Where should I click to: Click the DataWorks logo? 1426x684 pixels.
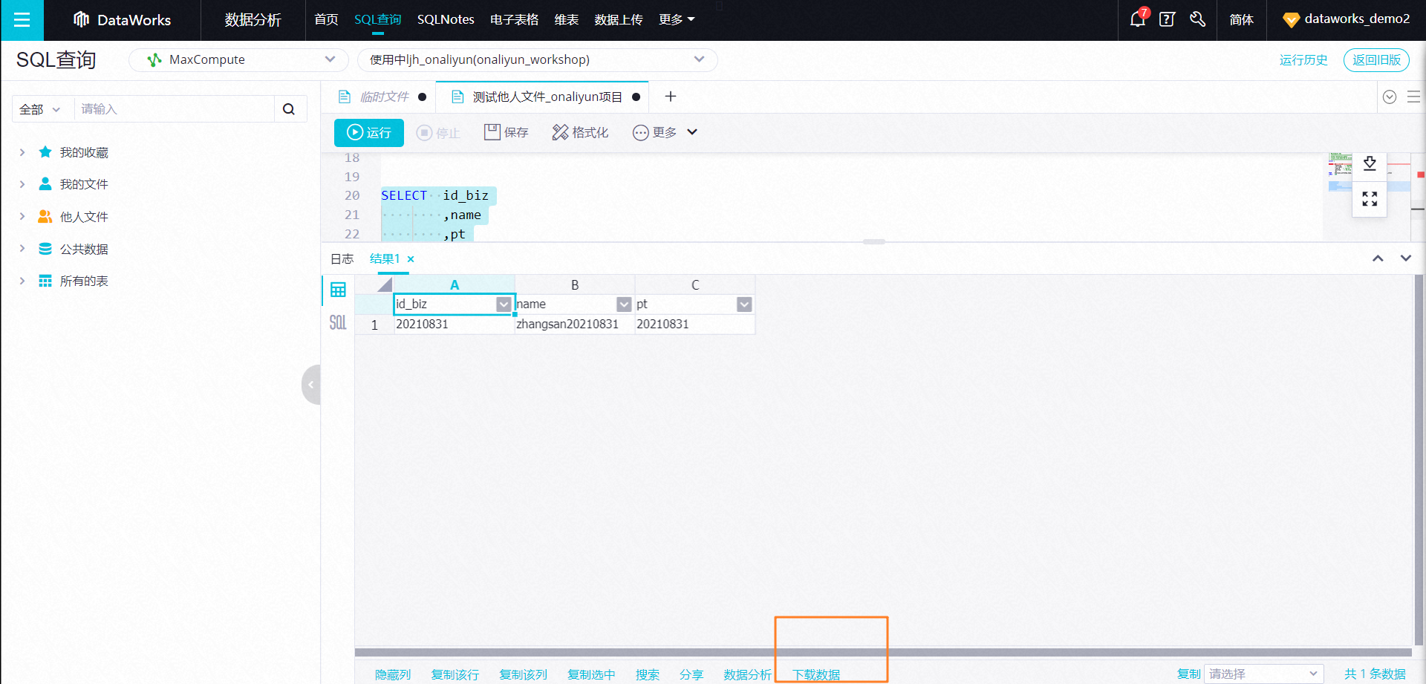point(123,20)
